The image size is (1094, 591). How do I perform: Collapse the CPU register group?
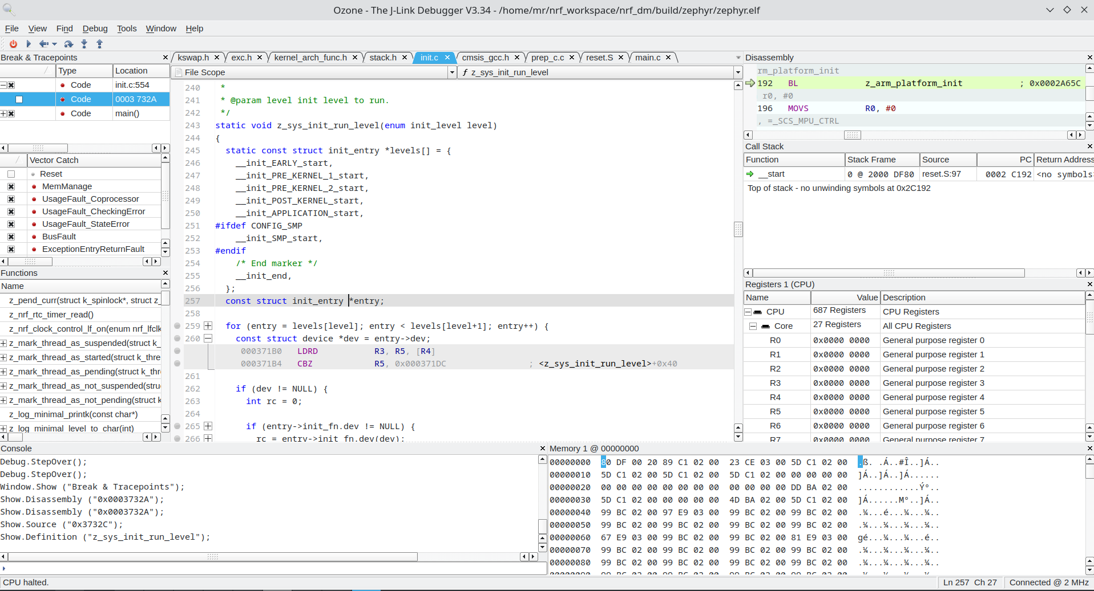[x=748, y=312]
